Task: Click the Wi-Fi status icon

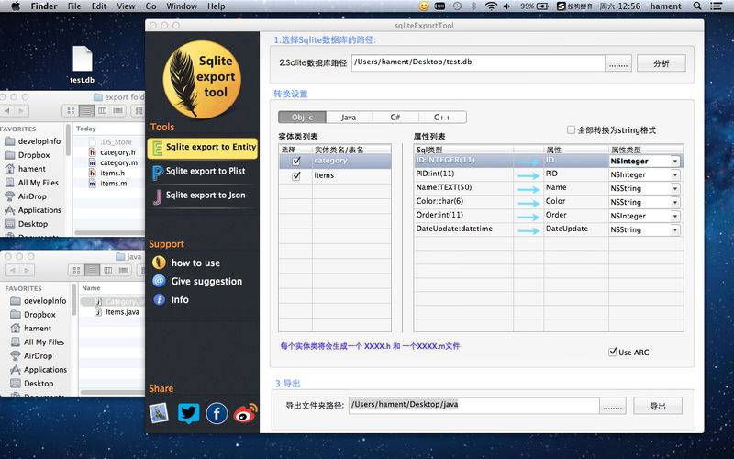Action: pos(491,6)
